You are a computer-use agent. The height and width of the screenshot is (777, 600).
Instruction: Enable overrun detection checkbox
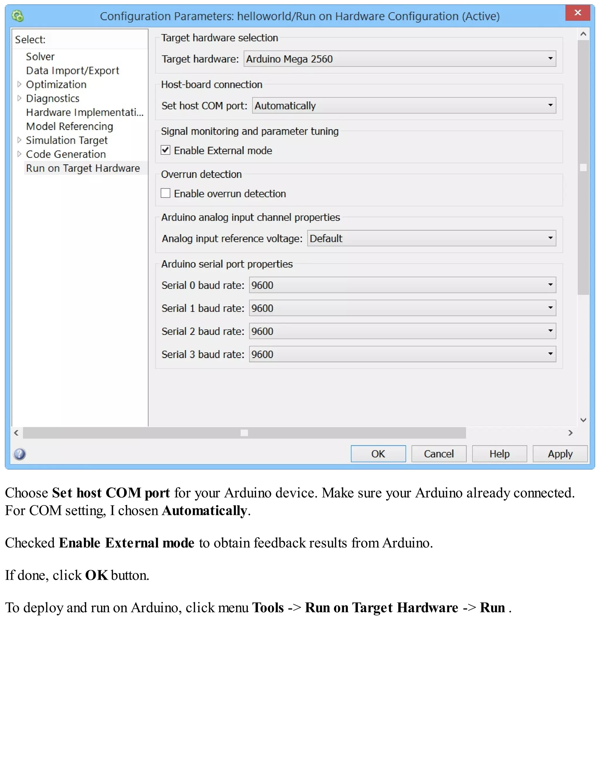pyautogui.click(x=166, y=193)
